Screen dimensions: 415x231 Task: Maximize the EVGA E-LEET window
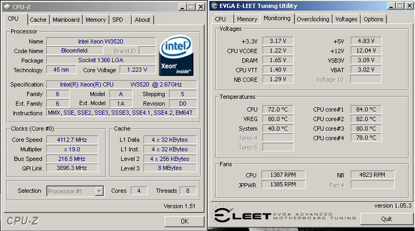(x=400, y=6)
